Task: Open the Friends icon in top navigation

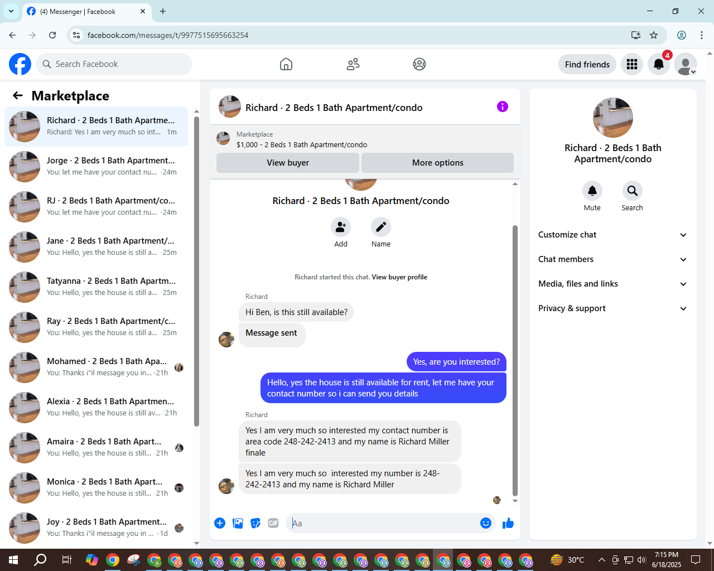Action: [x=353, y=64]
